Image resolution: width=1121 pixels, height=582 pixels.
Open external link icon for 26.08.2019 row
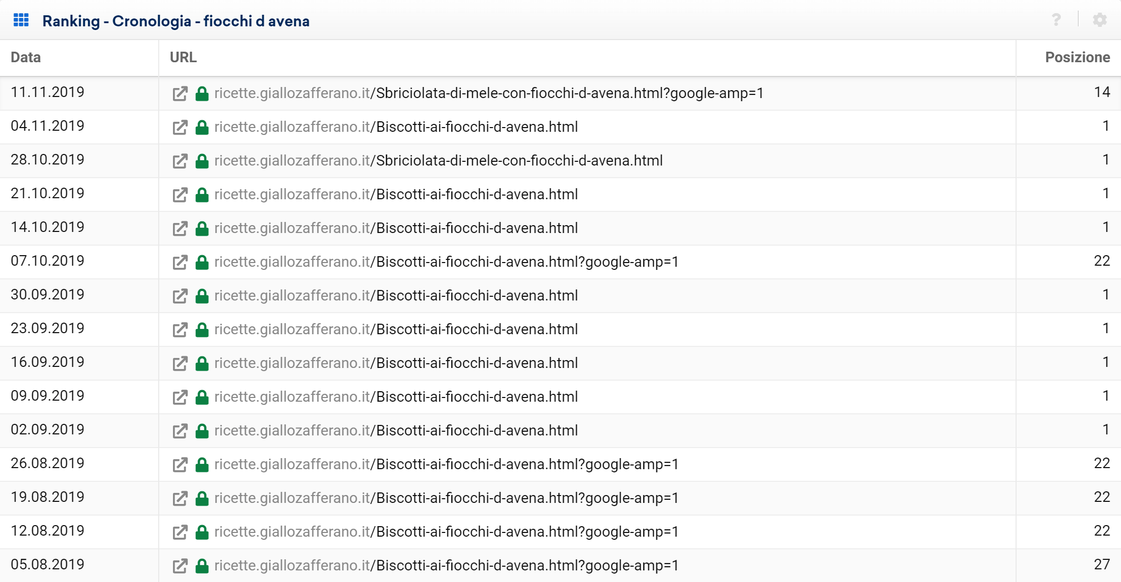tap(180, 465)
